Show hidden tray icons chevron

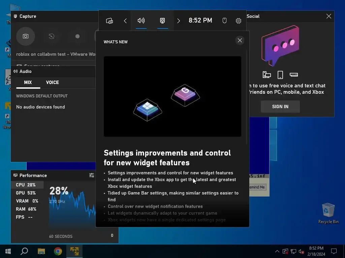coord(277,251)
